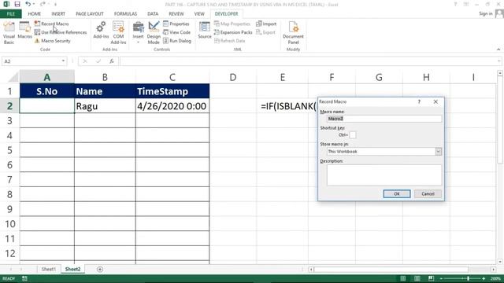Click the Record Macro help button
Image resolution: width=504 pixels, height=283 pixels.
click(419, 101)
